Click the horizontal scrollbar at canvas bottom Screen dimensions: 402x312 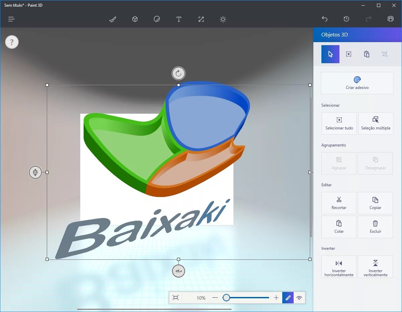point(154,309)
